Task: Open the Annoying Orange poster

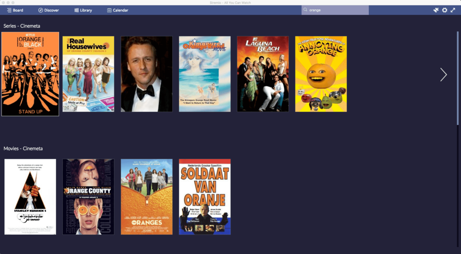Action: point(321,74)
